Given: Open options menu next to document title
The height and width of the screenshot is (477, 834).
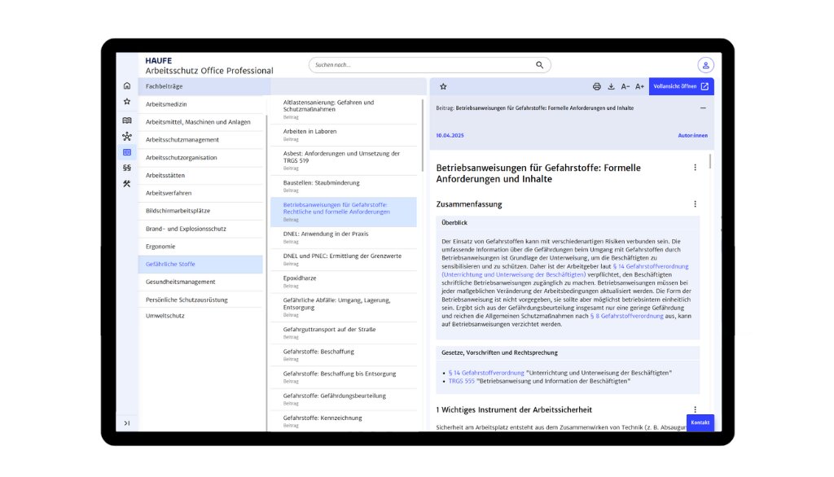Looking at the screenshot, I should click(x=695, y=168).
